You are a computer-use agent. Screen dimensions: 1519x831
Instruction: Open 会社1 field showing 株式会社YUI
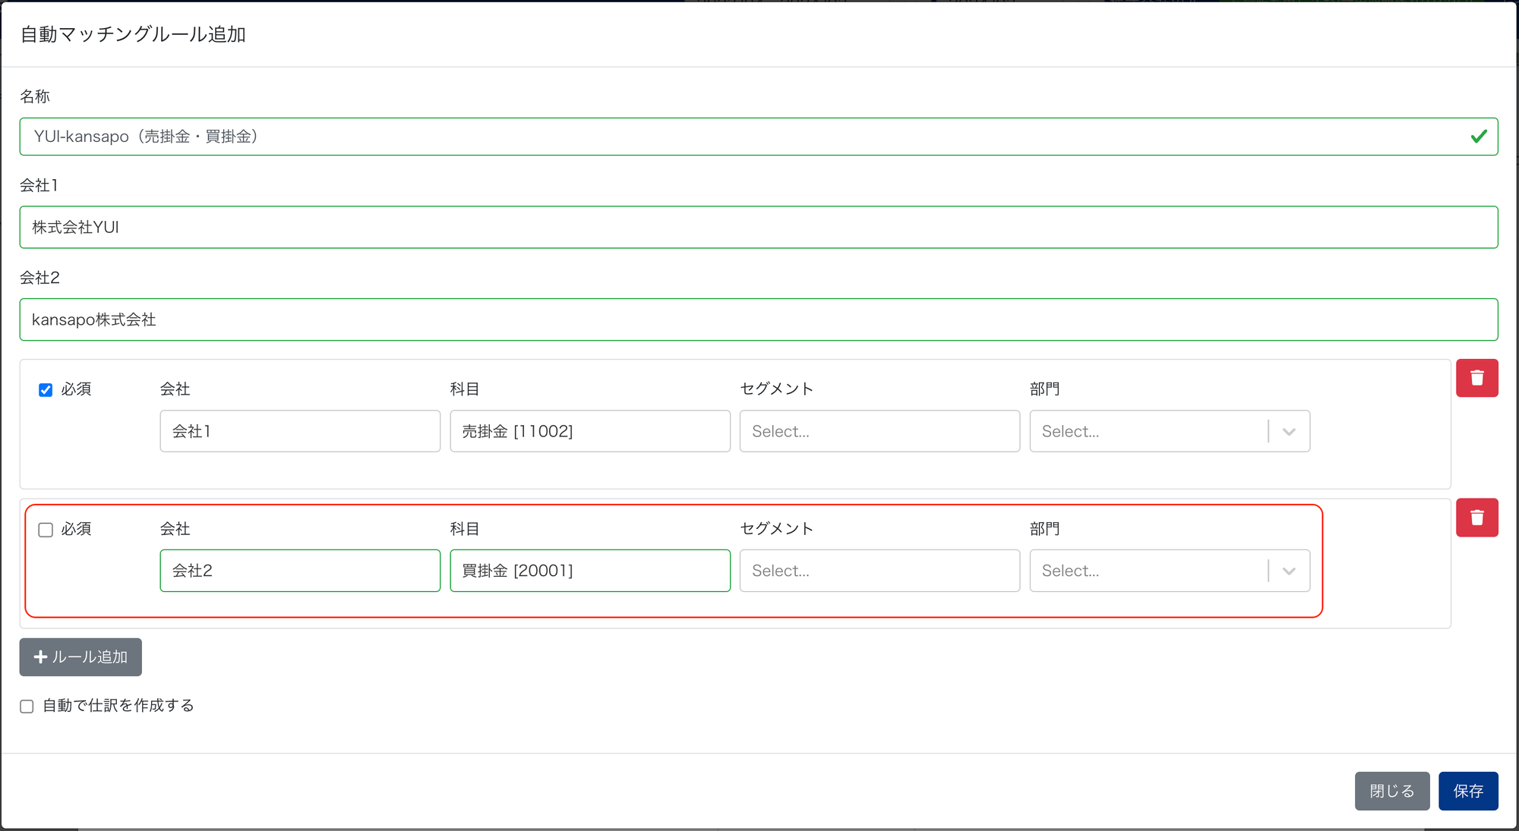tap(759, 227)
